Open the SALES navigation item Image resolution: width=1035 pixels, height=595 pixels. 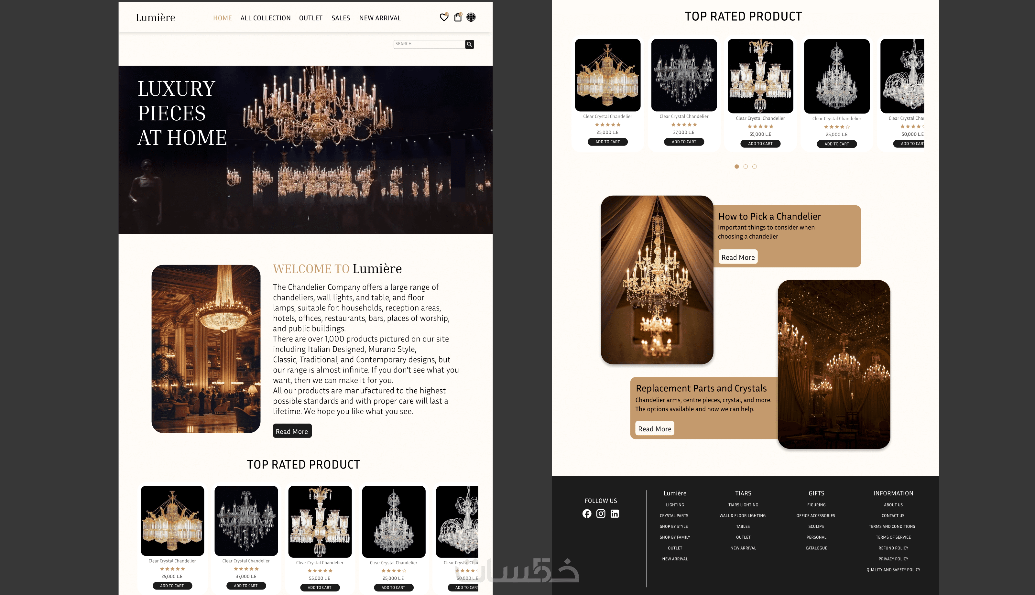(x=341, y=18)
